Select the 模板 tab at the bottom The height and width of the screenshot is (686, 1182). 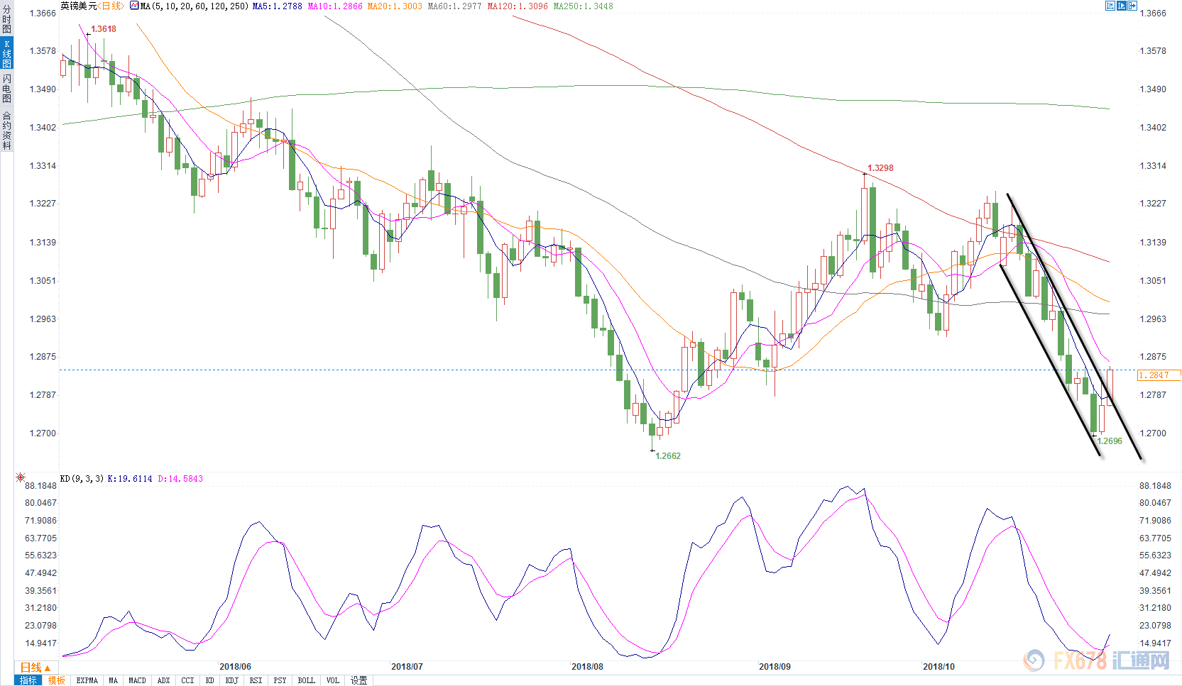(57, 680)
